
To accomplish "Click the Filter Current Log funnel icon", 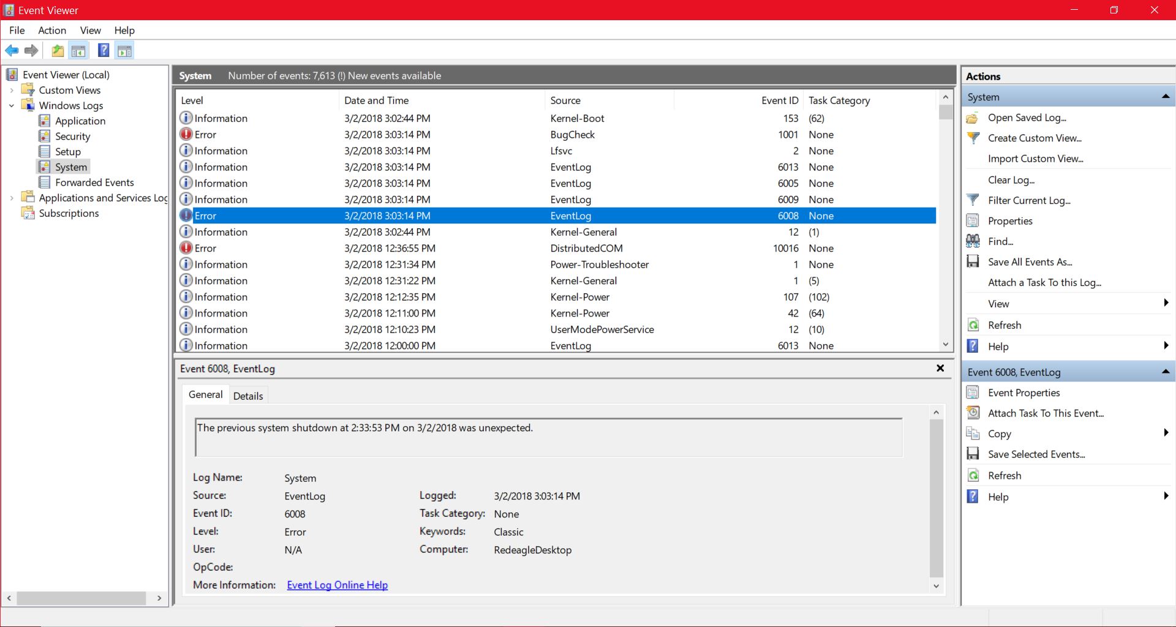I will click(x=973, y=200).
